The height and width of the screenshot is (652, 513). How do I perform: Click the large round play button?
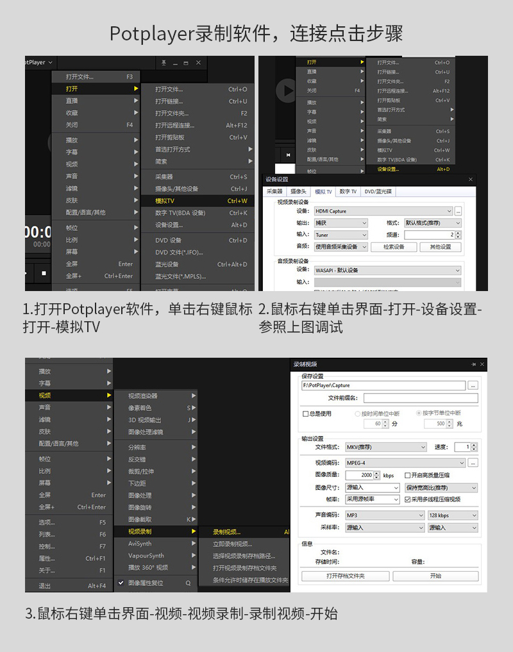pyautogui.click(x=286, y=90)
